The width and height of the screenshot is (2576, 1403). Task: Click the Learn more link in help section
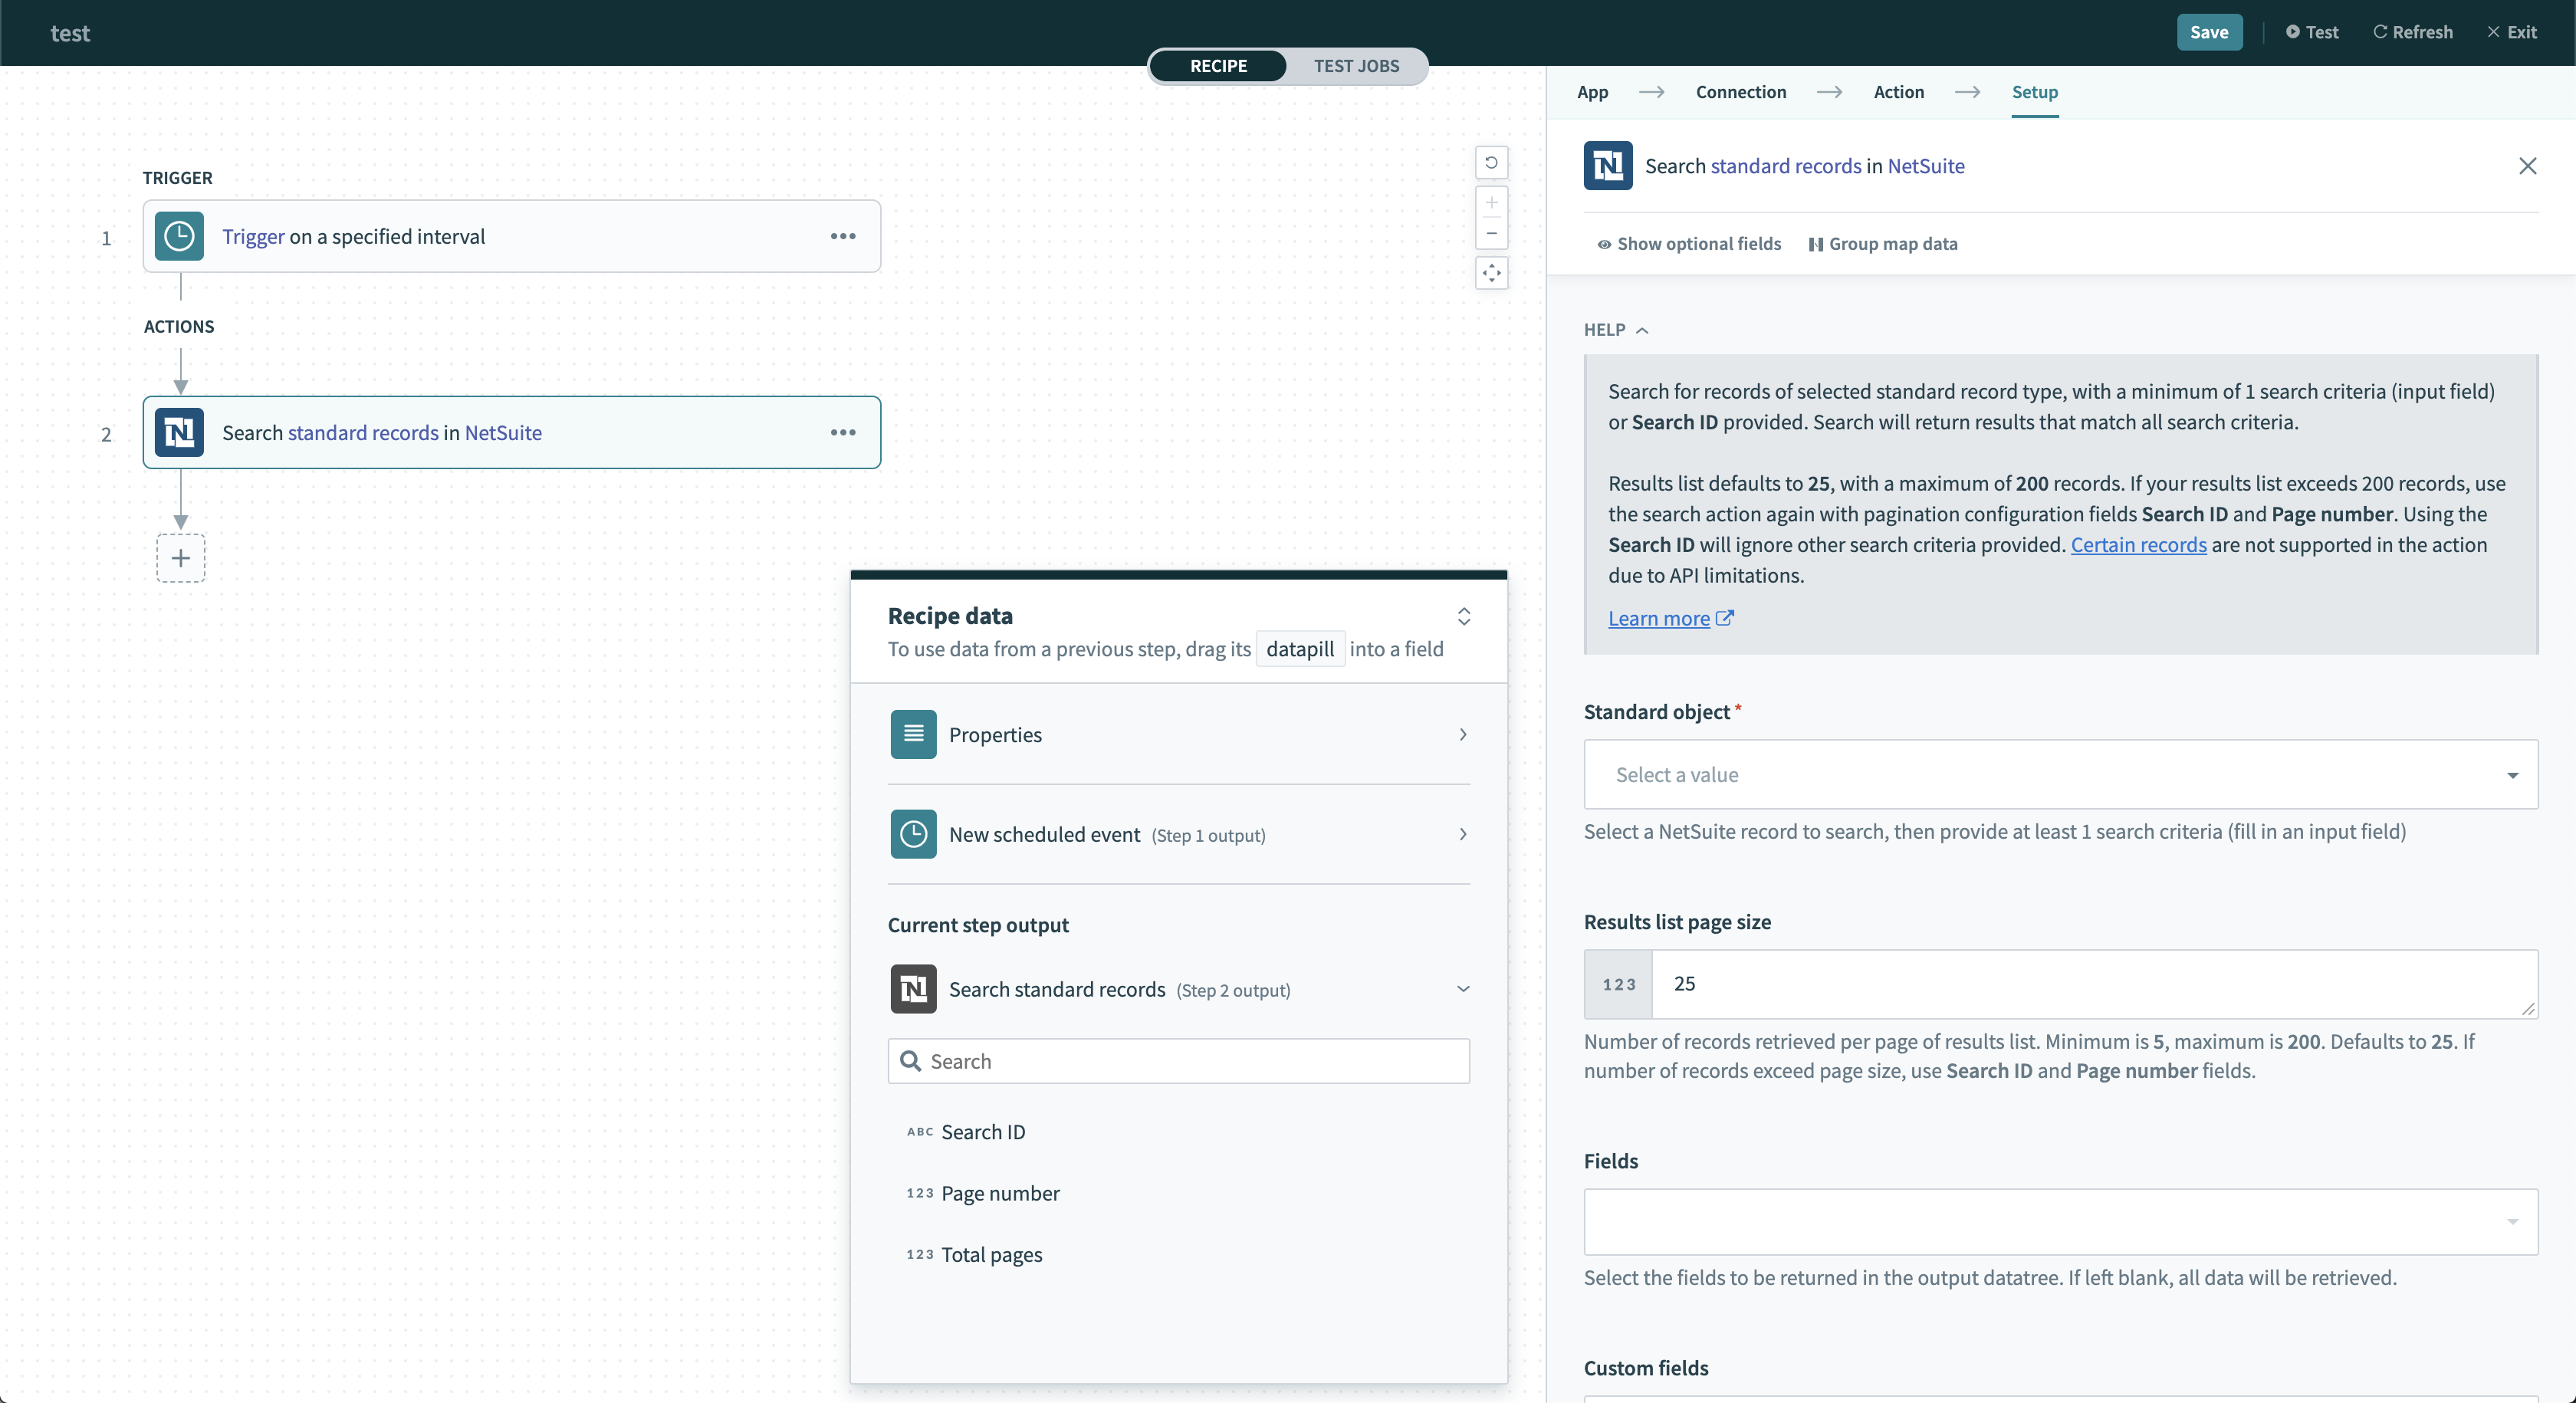click(1658, 619)
